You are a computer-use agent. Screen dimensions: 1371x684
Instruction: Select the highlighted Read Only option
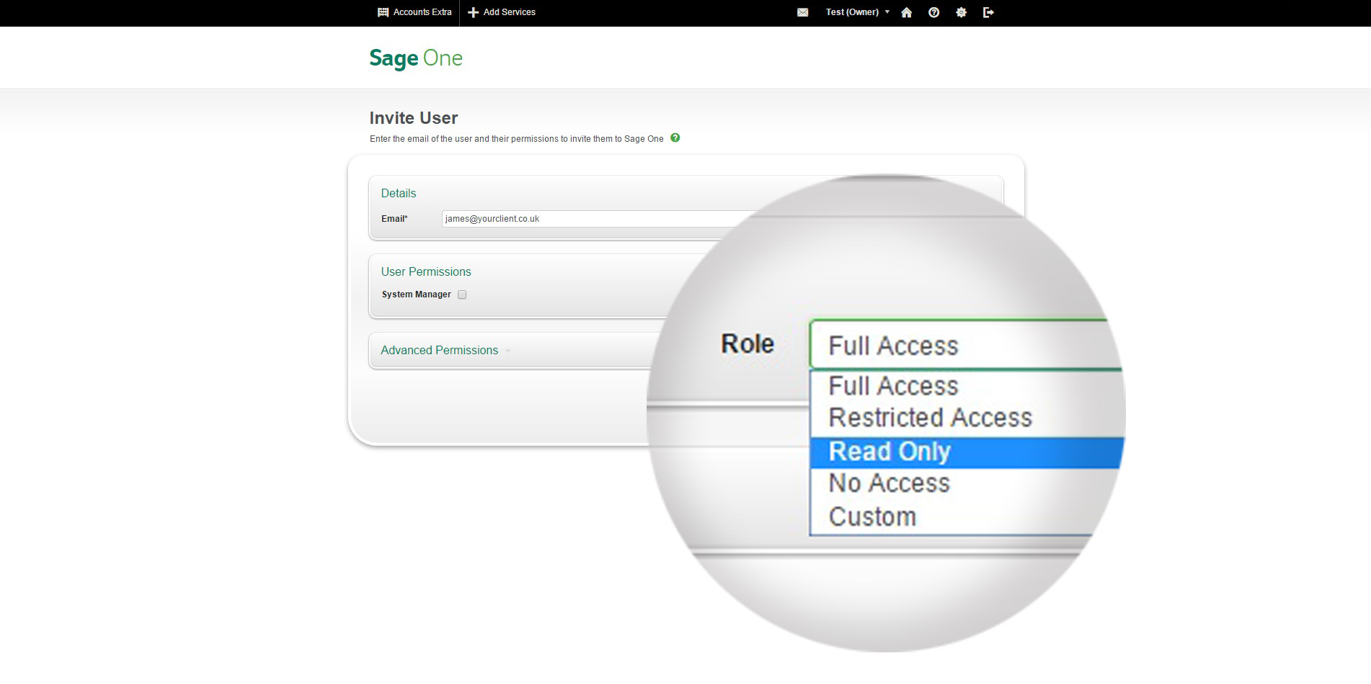pos(966,452)
